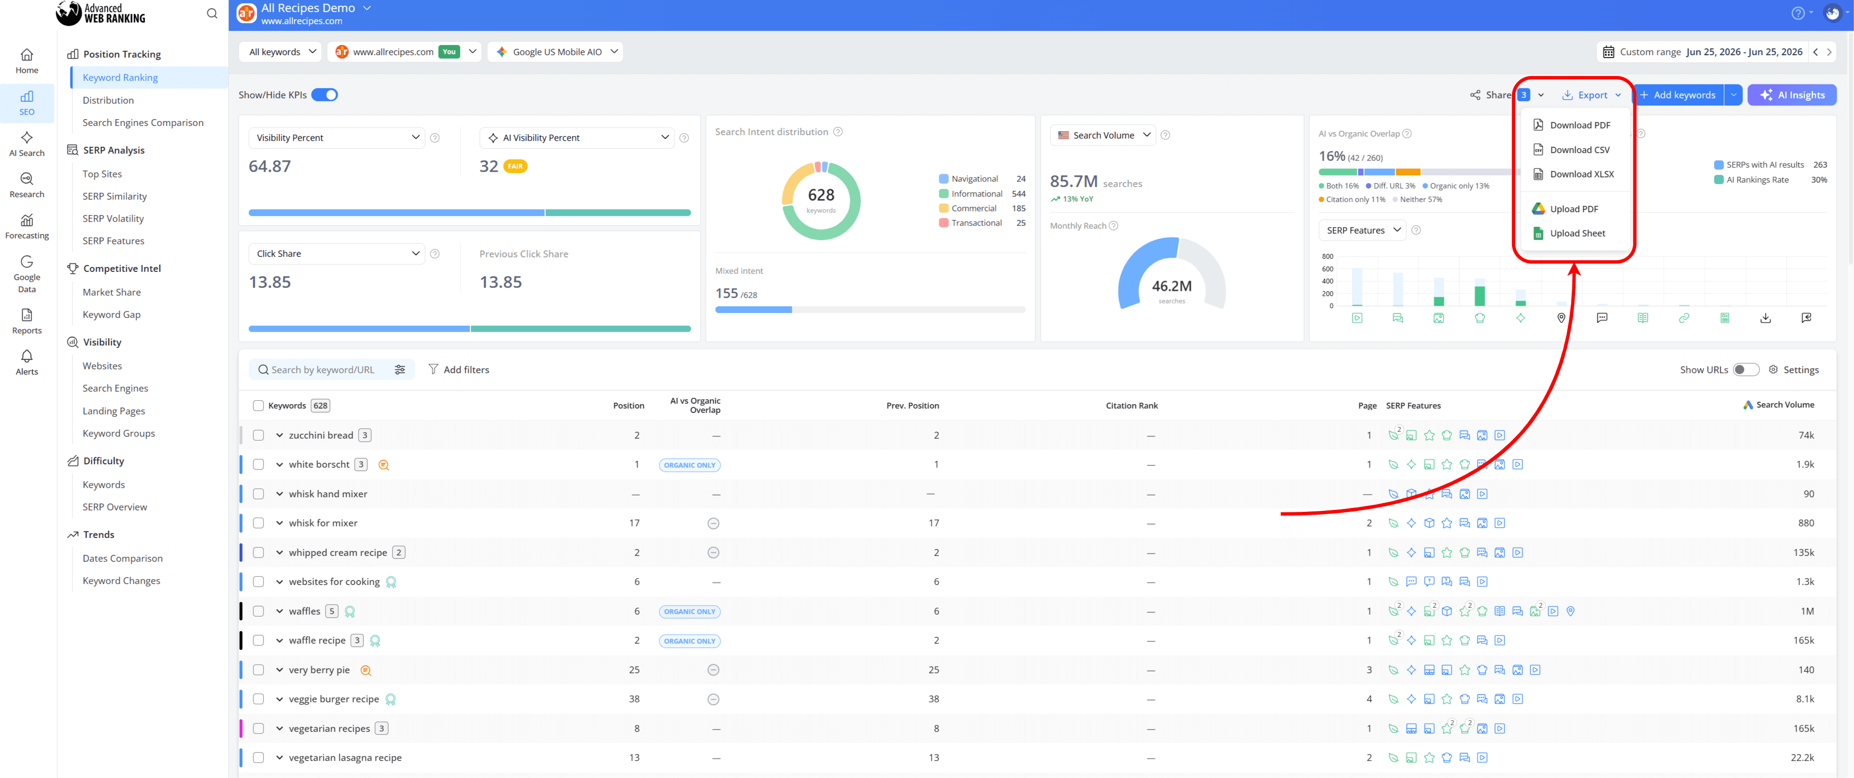Viewport: 1854px width, 778px height.
Task: Click the Navigational legend color swatch
Action: coord(943,179)
